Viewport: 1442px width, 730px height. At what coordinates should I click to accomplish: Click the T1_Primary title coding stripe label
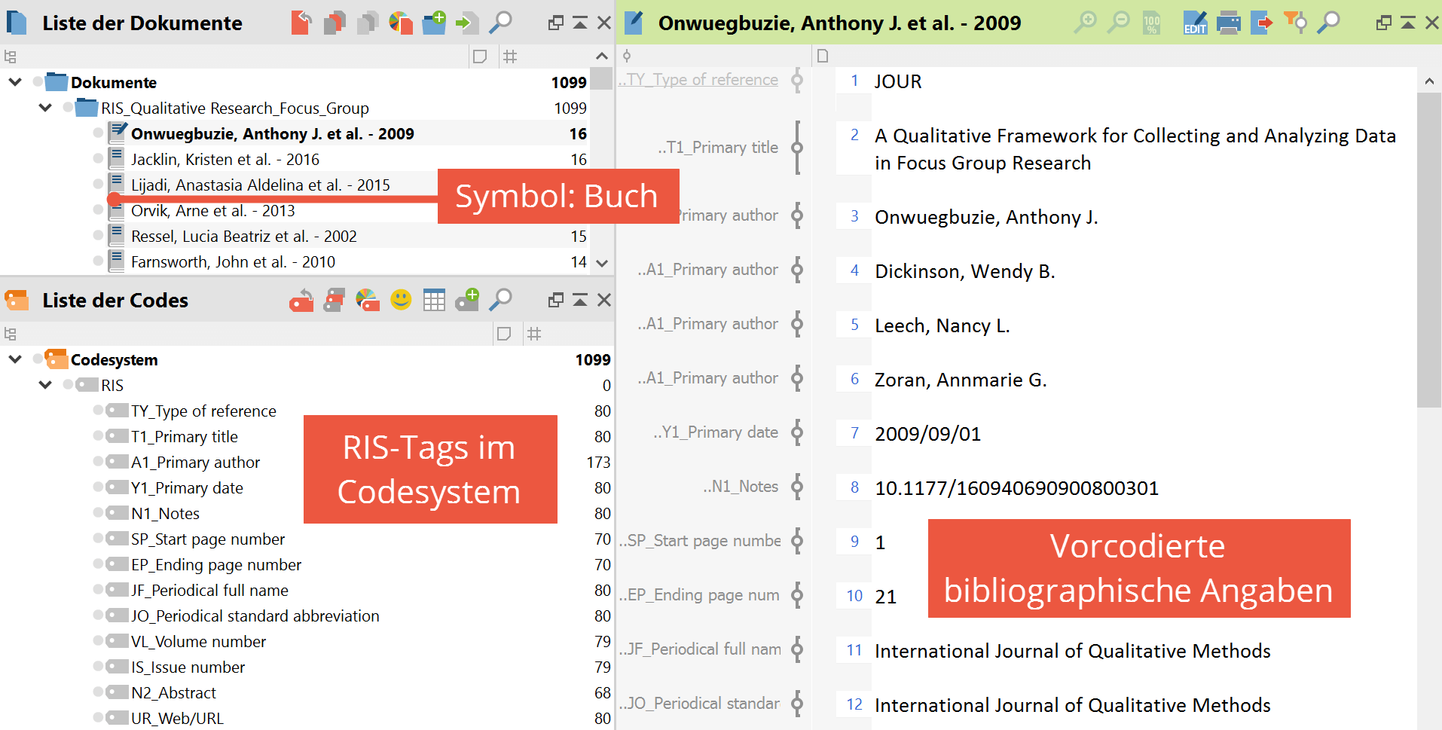[718, 148]
